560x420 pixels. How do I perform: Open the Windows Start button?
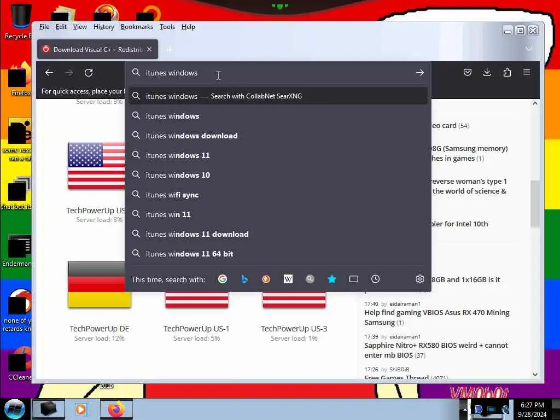click(x=14, y=409)
